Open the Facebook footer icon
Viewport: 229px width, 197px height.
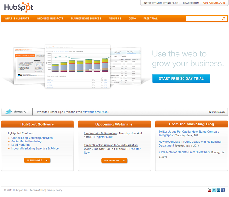click(223, 190)
